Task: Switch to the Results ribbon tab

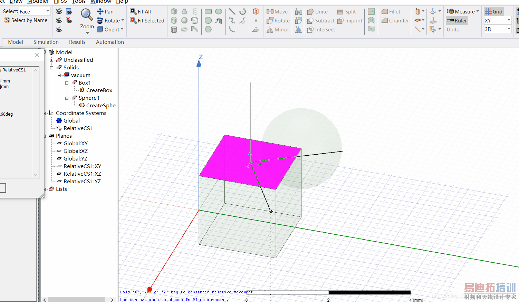Action: pyautogui.click(x=77, y=42)
